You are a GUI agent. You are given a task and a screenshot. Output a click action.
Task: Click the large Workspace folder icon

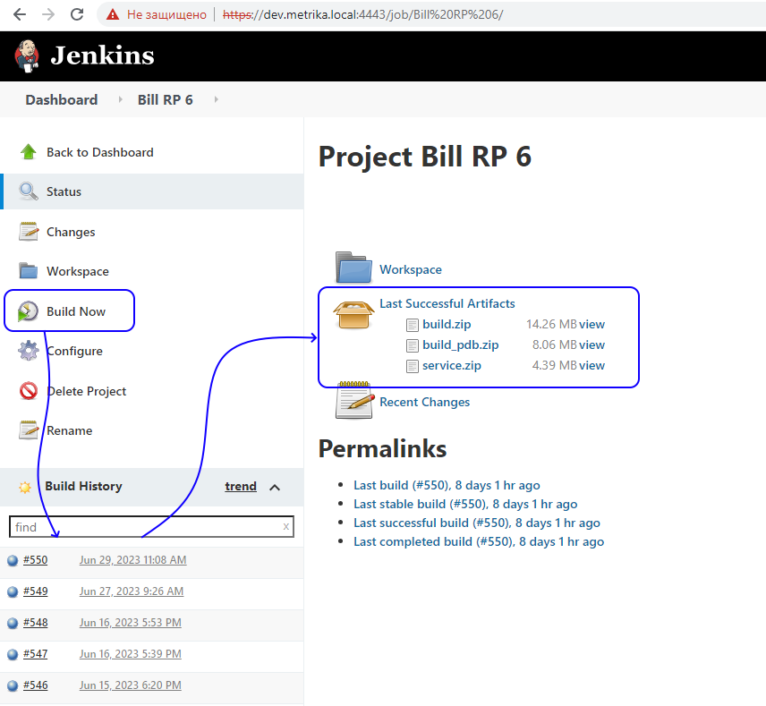[353, 268]
